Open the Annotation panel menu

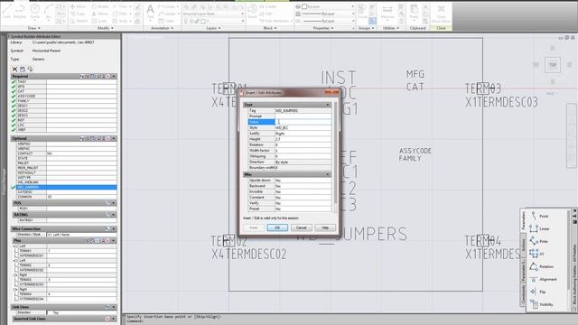[162, 28]
